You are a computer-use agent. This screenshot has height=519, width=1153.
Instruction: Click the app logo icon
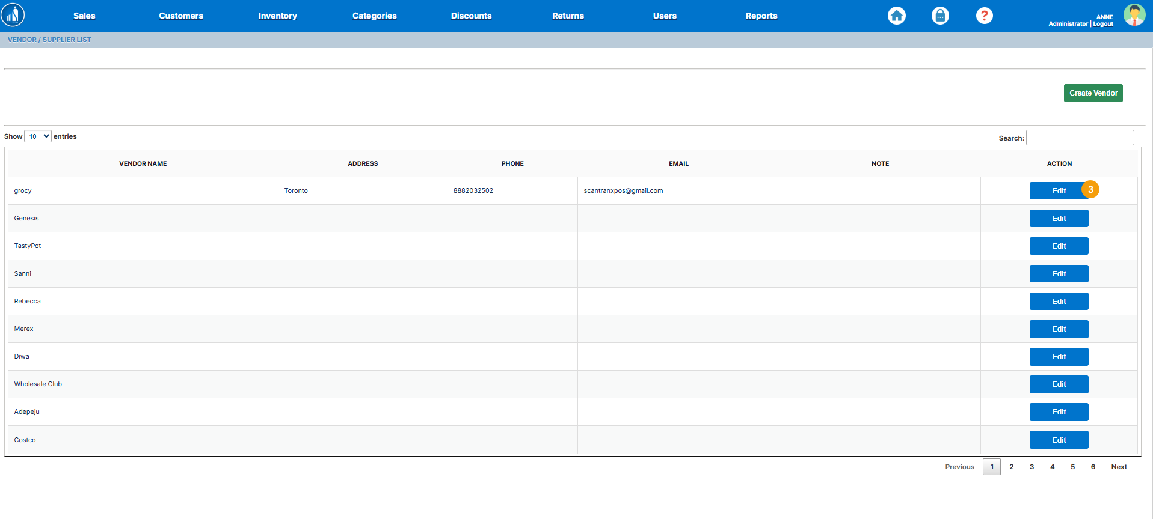tap(13, 15)
